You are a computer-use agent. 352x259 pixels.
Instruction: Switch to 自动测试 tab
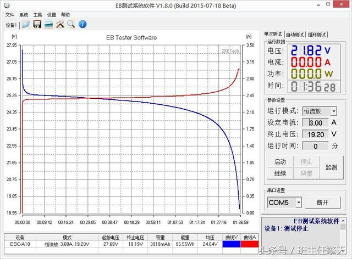point(295,35)
